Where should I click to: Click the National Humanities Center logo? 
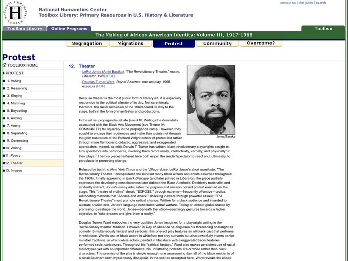15,13
